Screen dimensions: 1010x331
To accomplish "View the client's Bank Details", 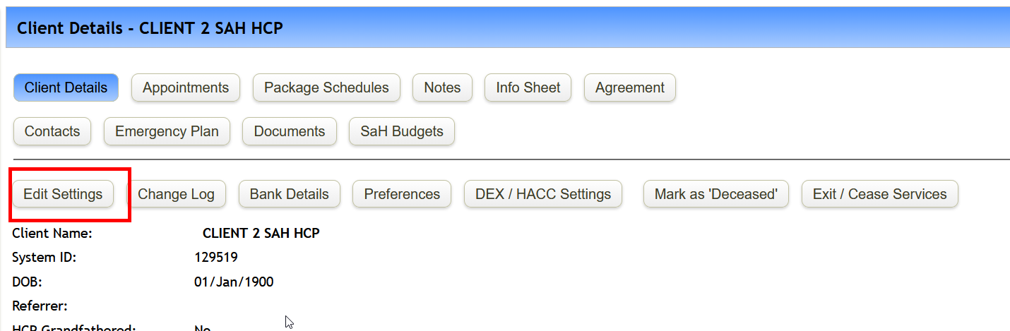I will [x=290, y=195].
